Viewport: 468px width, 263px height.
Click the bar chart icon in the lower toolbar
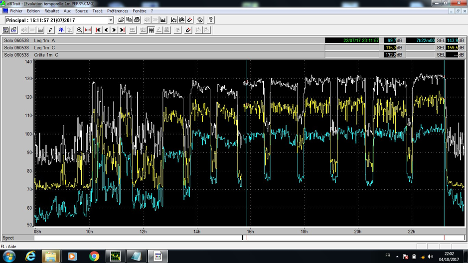[x=40, y=30]
